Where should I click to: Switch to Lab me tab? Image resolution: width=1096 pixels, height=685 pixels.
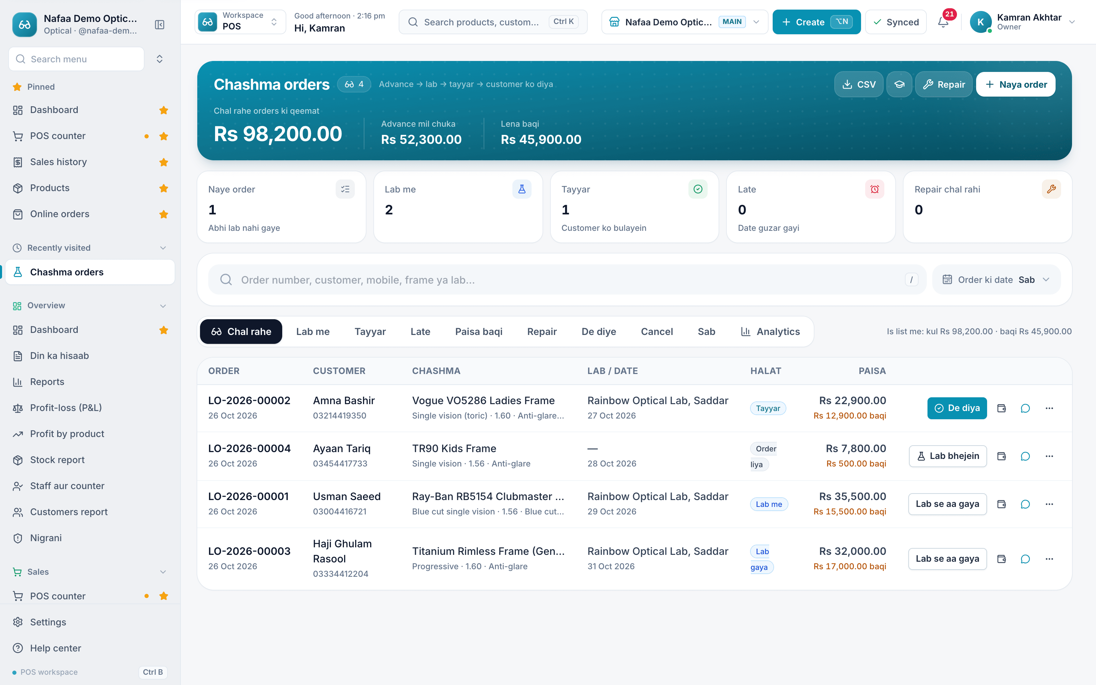point(312,332)
